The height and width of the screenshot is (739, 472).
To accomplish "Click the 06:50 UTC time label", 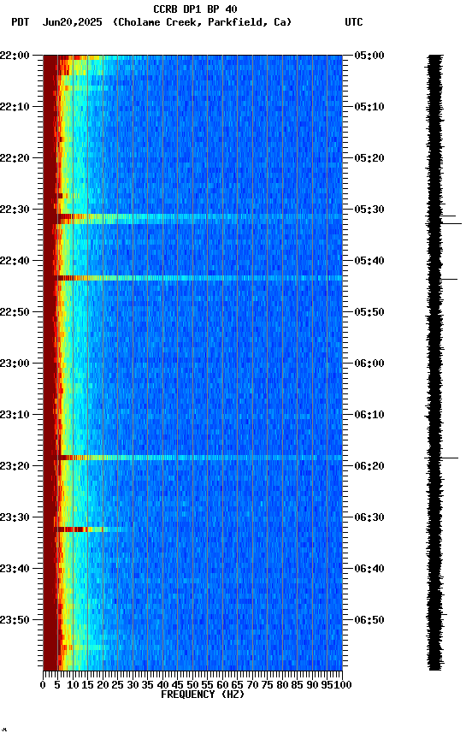I will (x=369, y=621).
